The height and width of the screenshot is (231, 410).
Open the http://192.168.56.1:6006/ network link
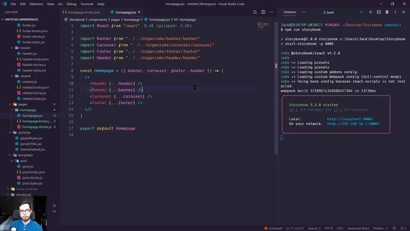tap(353, 124)
